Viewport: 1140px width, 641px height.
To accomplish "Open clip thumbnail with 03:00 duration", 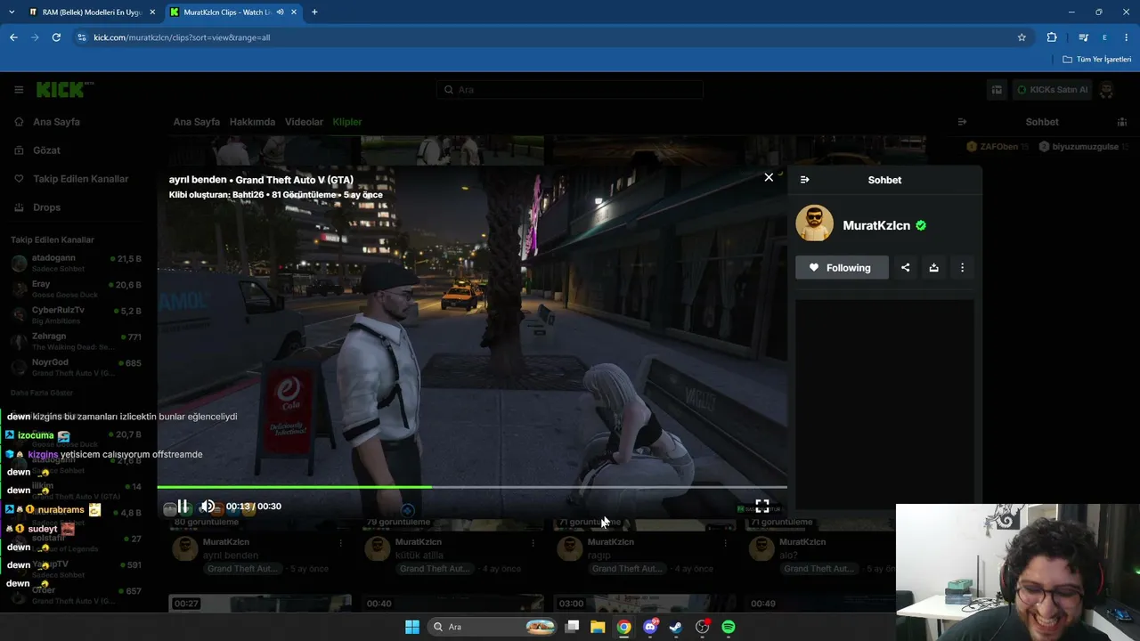I will click(x=645, y=604).
